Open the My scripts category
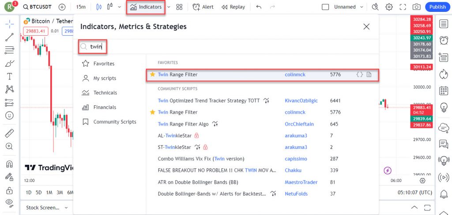The width and height of the screenshot is (452, 215). coord(99,78)
